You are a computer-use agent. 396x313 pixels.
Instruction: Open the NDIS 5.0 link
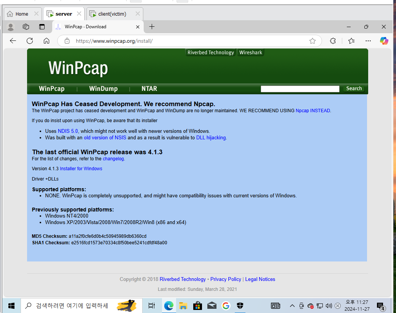pos(68,131)
